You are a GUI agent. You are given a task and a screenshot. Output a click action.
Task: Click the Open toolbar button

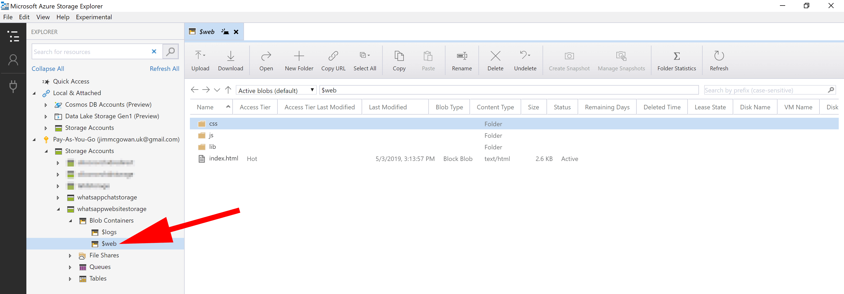(266, 61)
